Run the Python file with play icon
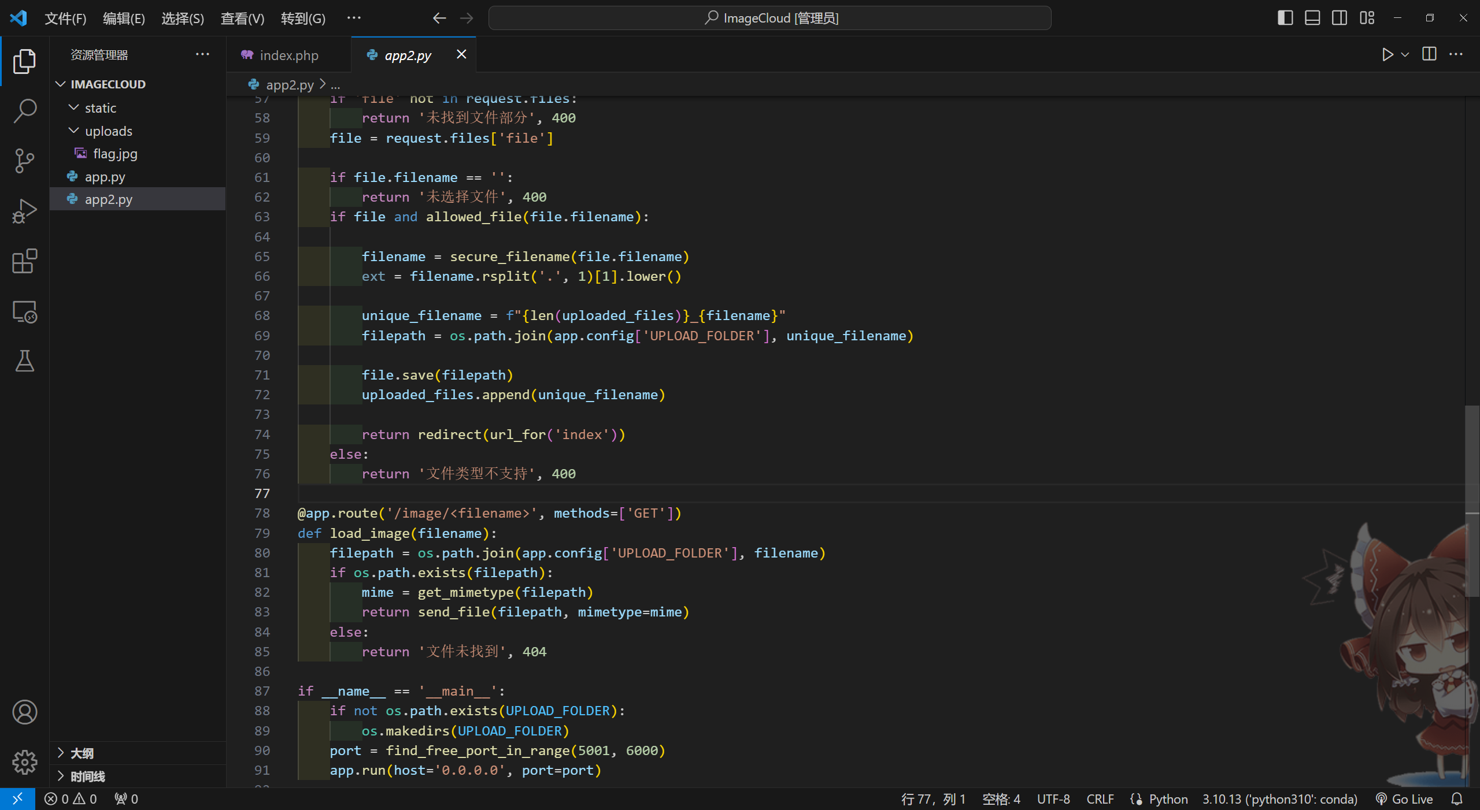1480x810 pixels. pyautogui.click(x=1387, y=55)
